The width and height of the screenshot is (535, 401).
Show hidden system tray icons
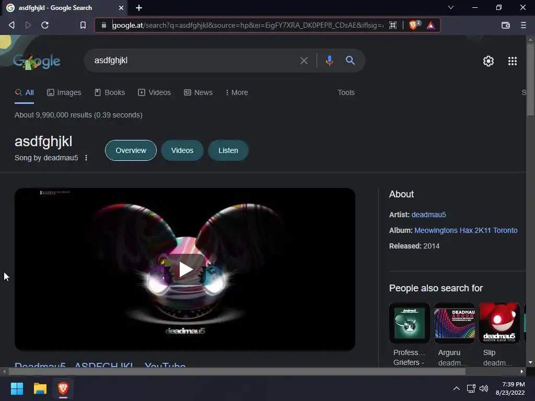pyautogui.click(x=456, y=388)
